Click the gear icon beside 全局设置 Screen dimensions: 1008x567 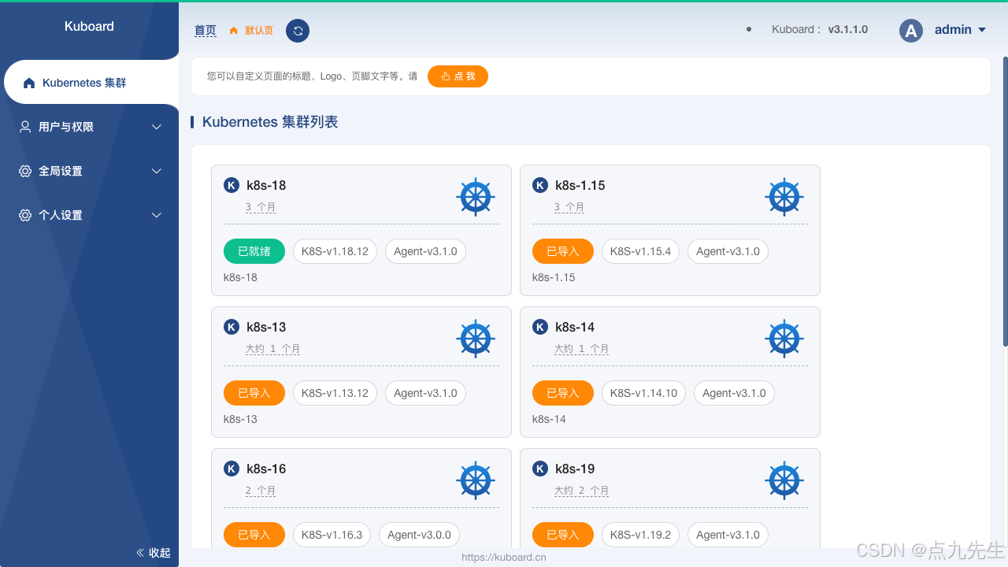click(x=25, y=171)
